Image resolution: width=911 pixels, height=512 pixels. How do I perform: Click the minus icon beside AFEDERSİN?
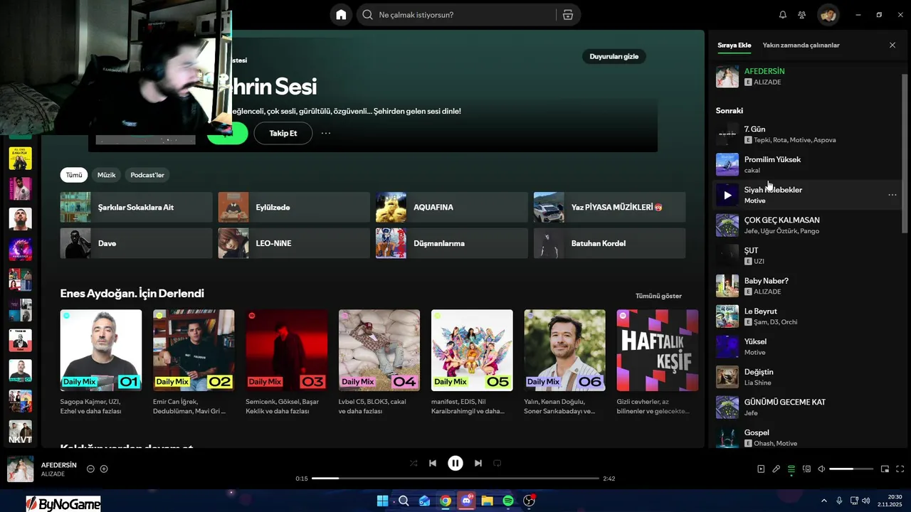coord(90,469)
